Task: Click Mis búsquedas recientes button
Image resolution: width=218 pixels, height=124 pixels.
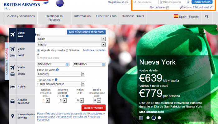Action: [x=86, y=32]
